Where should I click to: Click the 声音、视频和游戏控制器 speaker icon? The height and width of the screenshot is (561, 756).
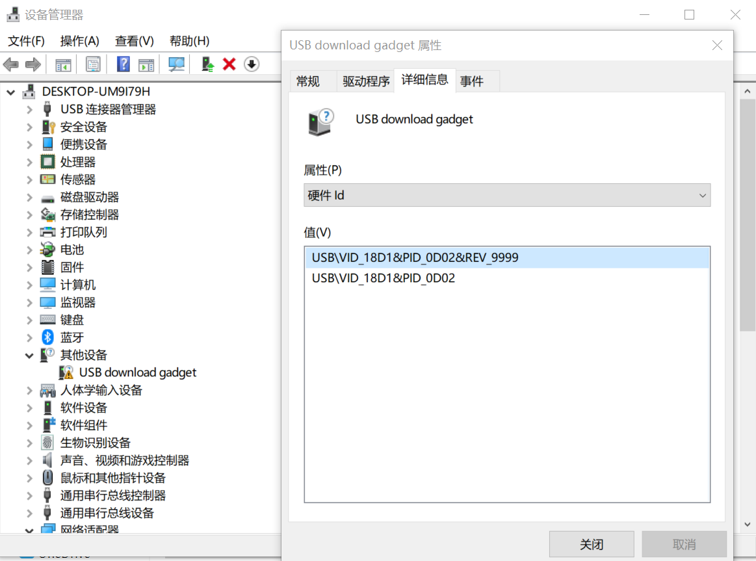47,460
